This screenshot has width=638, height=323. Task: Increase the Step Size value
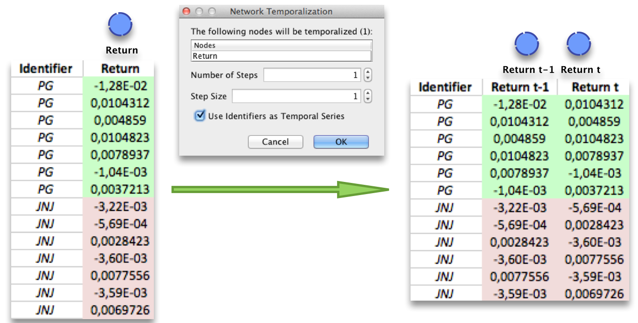tap(368, 93)
